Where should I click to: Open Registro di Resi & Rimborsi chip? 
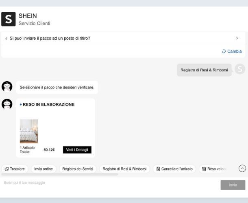click(x=124, y=169)
